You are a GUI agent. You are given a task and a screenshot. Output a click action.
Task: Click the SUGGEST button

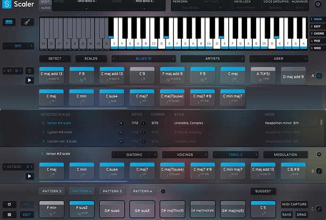[263, 191]
